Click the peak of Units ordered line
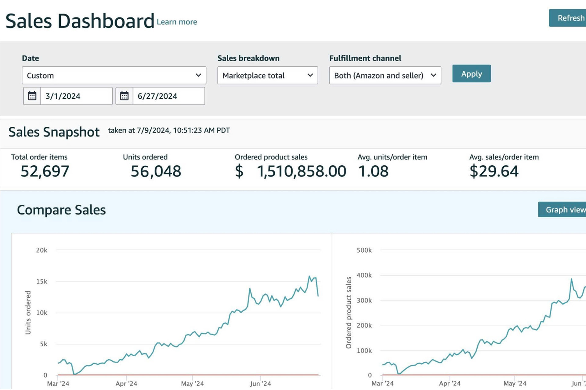Image resolution: width=586 pixels, height=390 pixels. (309, 277)
